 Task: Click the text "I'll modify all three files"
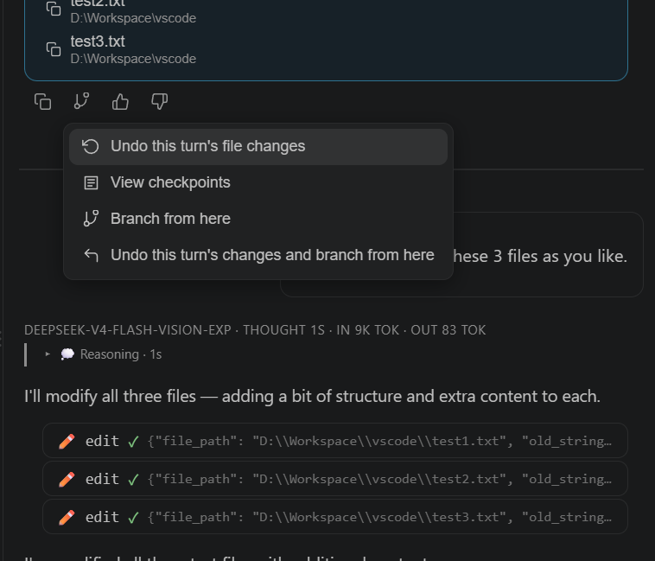[x=110, y=397]
